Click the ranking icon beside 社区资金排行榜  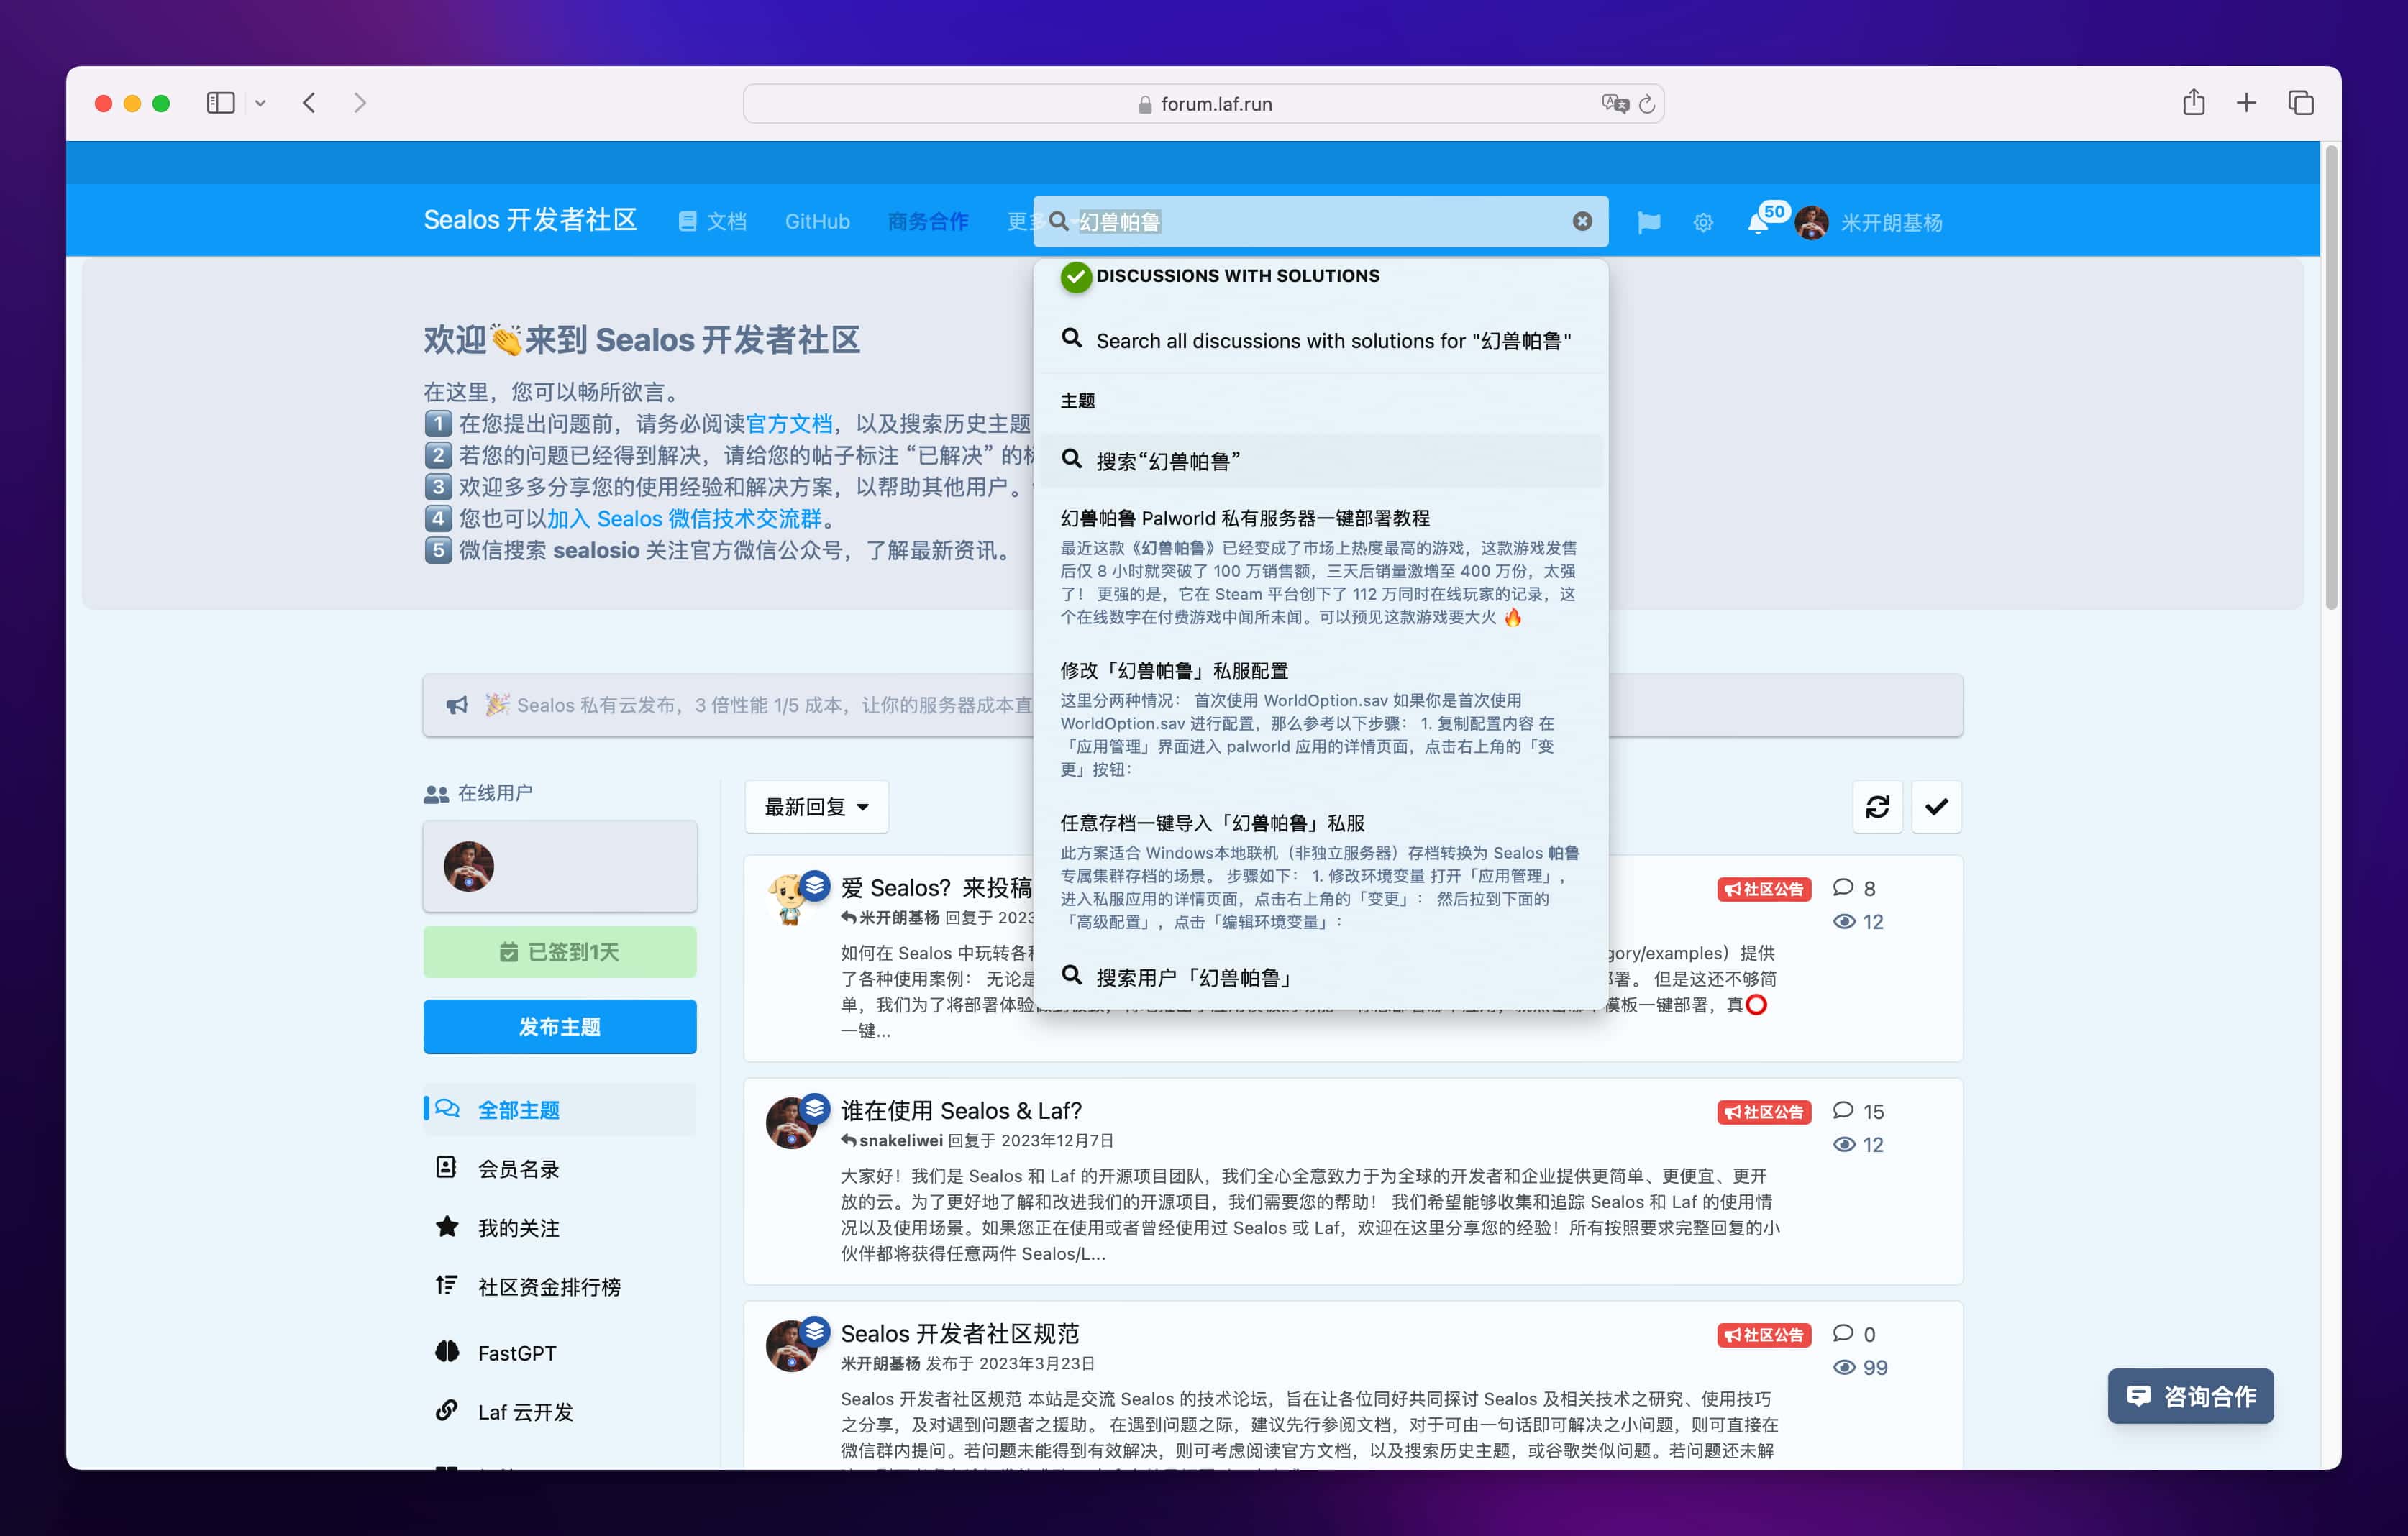(x=446, y=1285)
